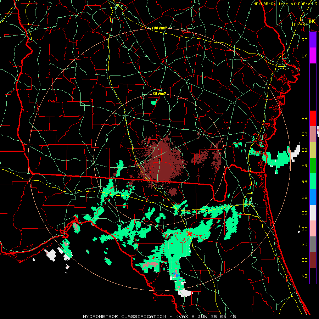Click the [CLAS] units label

pyautogui.click(x=300, y=24)
